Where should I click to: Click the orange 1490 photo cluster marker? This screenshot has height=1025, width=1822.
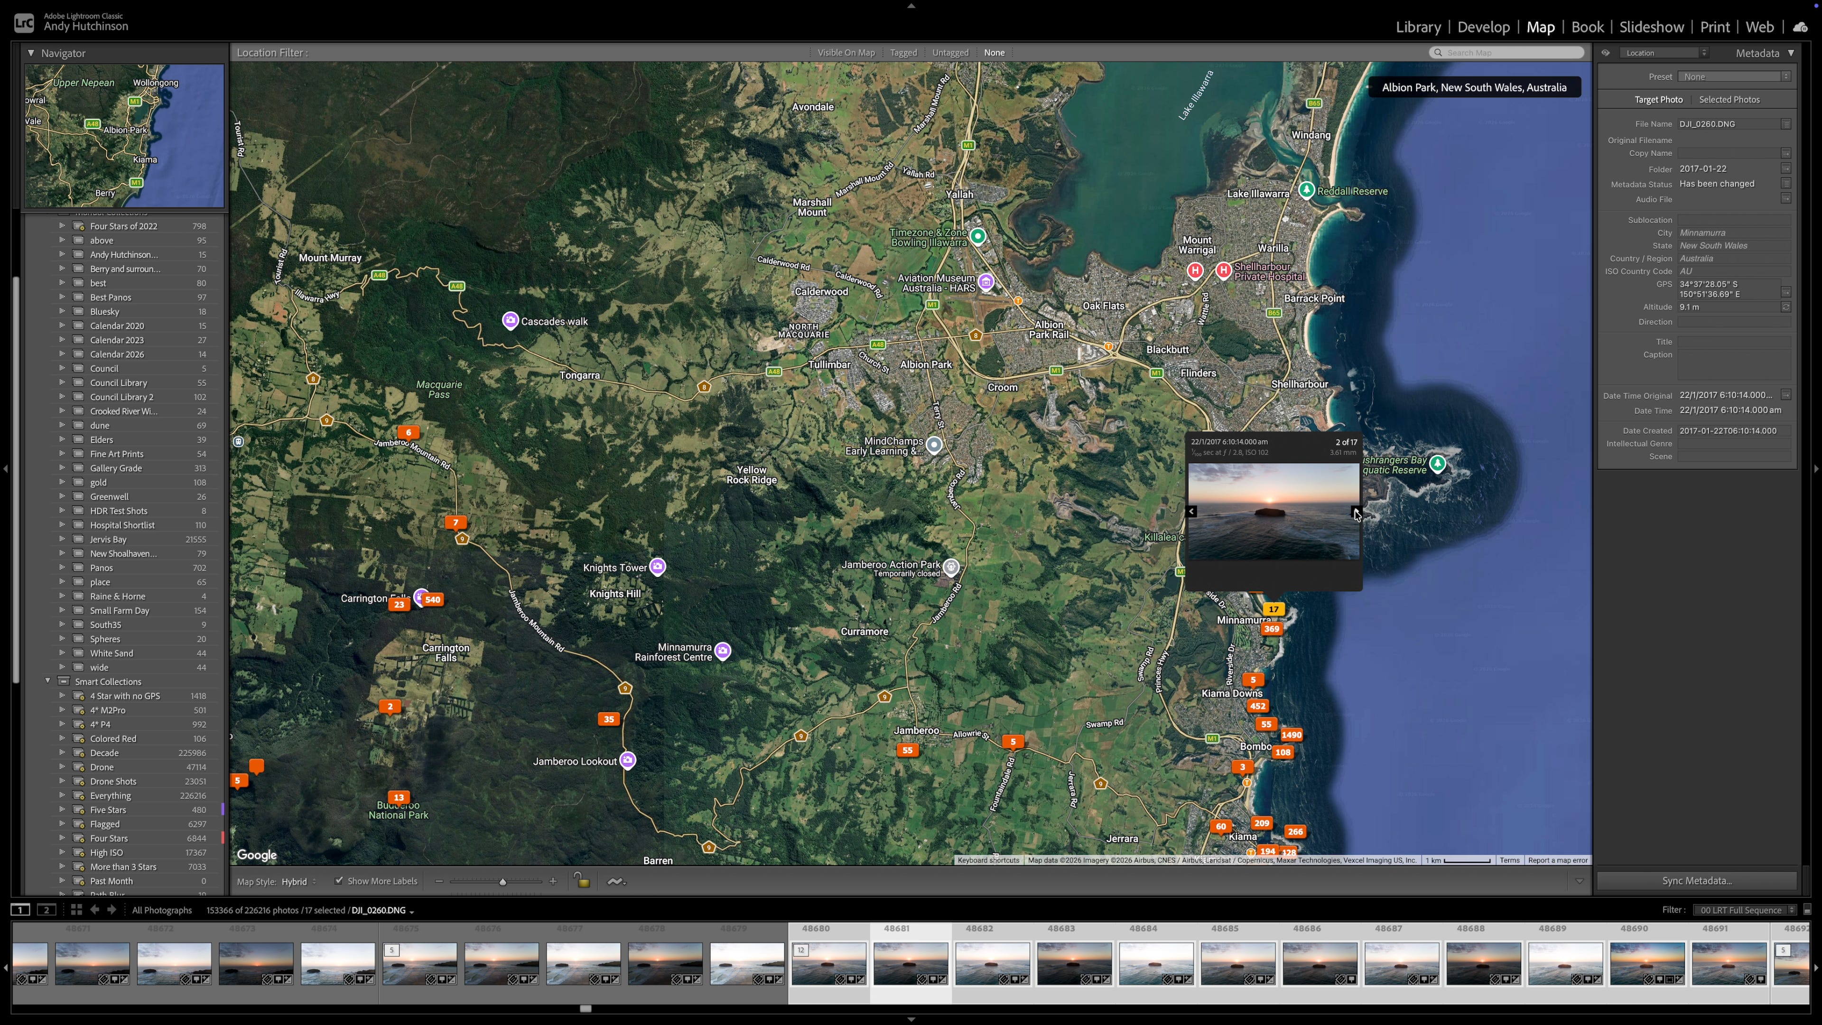pos(1291,735)
